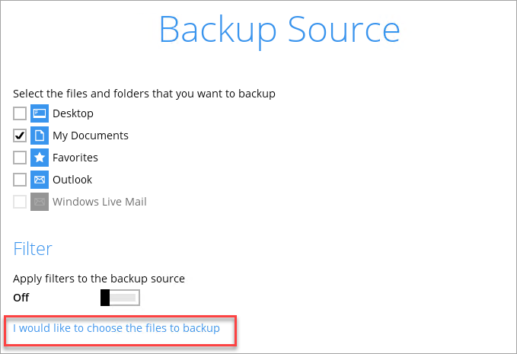517x354 pixels.
Task: Click the My Documents label
Action: (x=91, y=136)
